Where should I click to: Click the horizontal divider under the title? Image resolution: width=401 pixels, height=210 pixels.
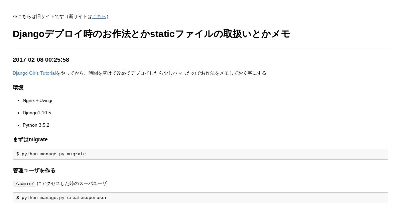(200, 48)
